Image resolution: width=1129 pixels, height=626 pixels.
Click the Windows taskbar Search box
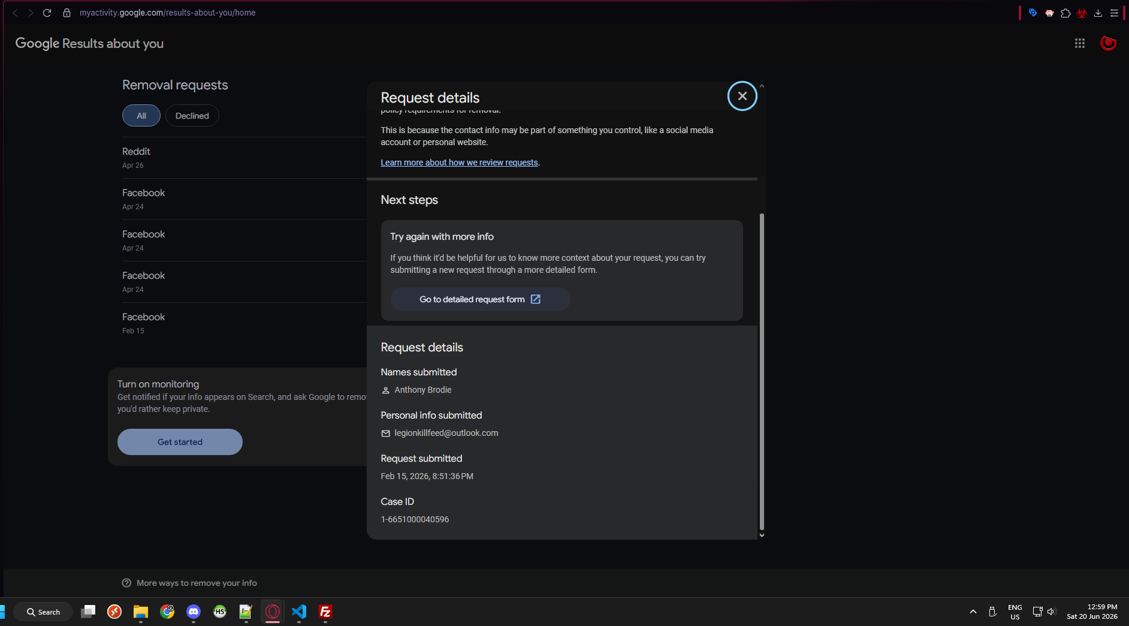(x=43, y=612)
